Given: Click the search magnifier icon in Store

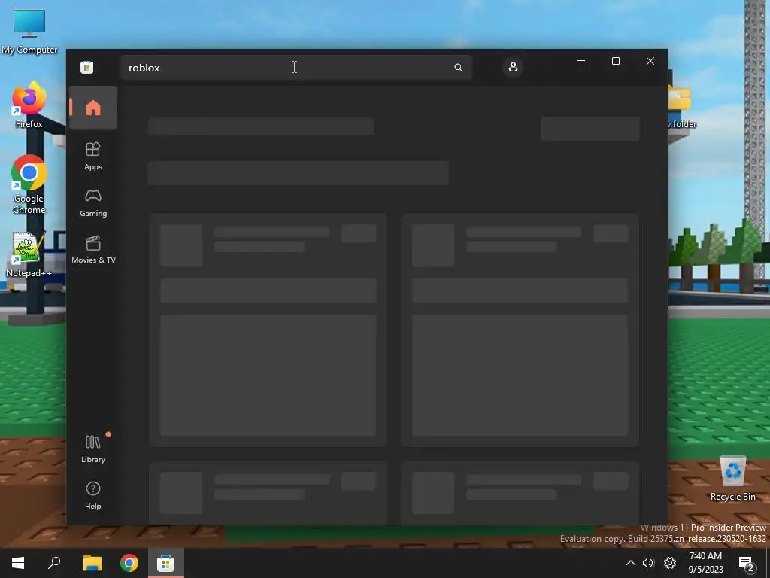Looking at the screenshot, I should pos(458,68).
